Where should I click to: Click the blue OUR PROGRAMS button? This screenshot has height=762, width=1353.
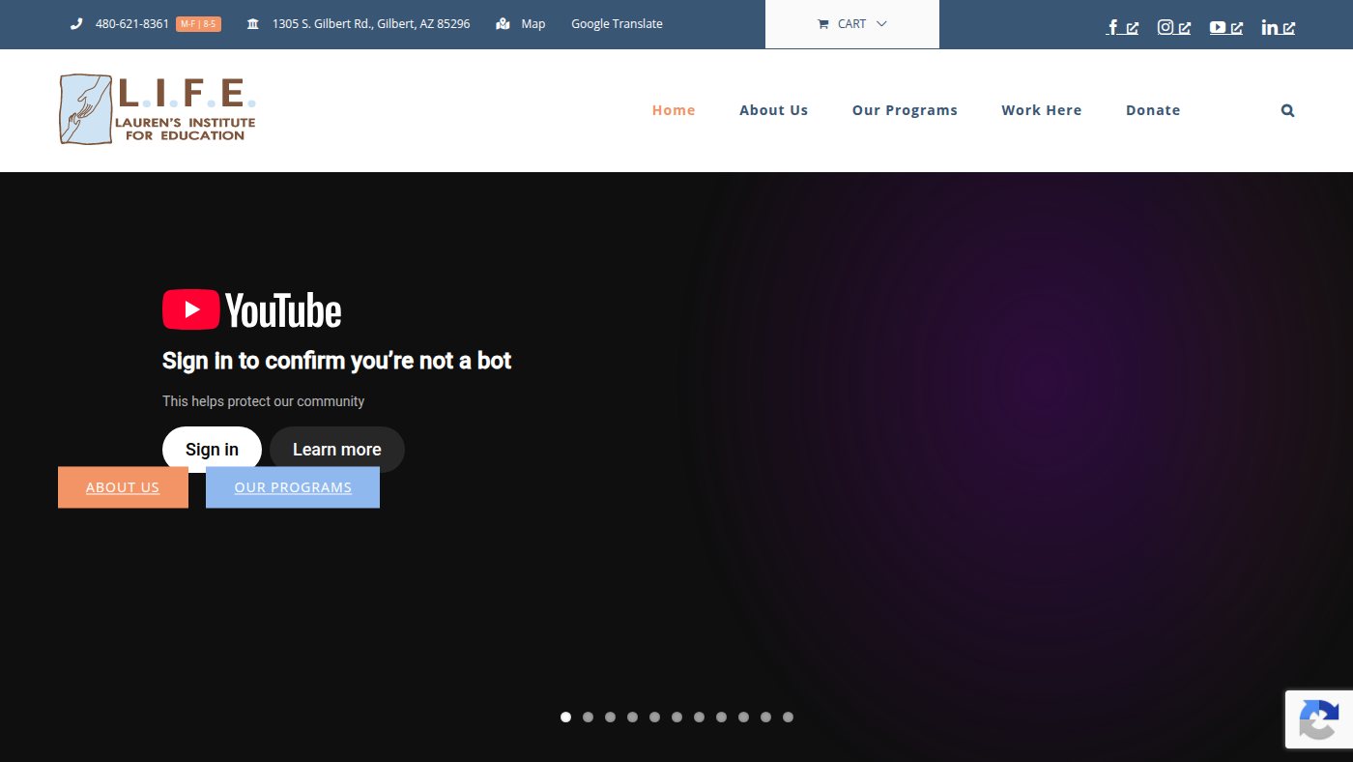(293, 487)
